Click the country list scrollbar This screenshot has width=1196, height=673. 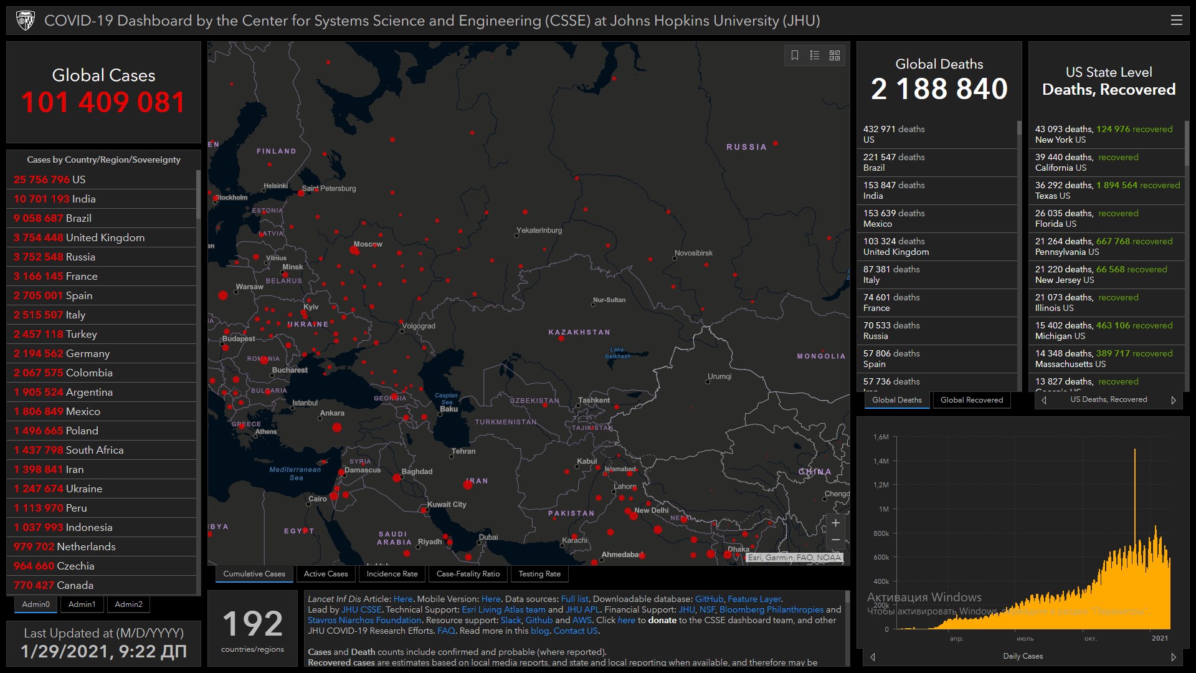(x=198, y=194)
